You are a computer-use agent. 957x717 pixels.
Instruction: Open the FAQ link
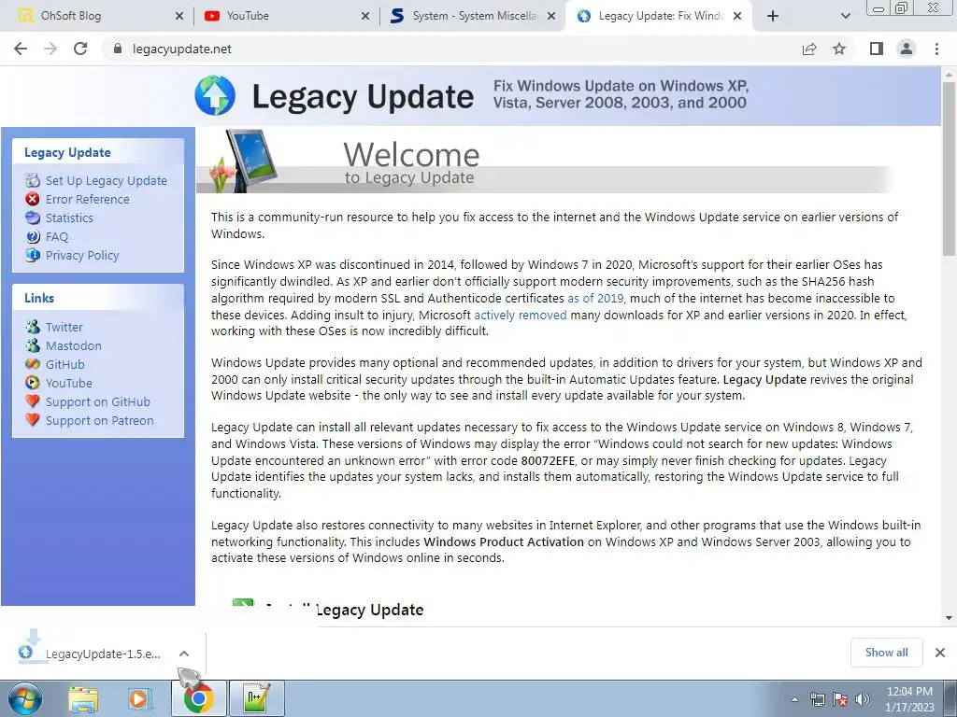tap(57, 236)
